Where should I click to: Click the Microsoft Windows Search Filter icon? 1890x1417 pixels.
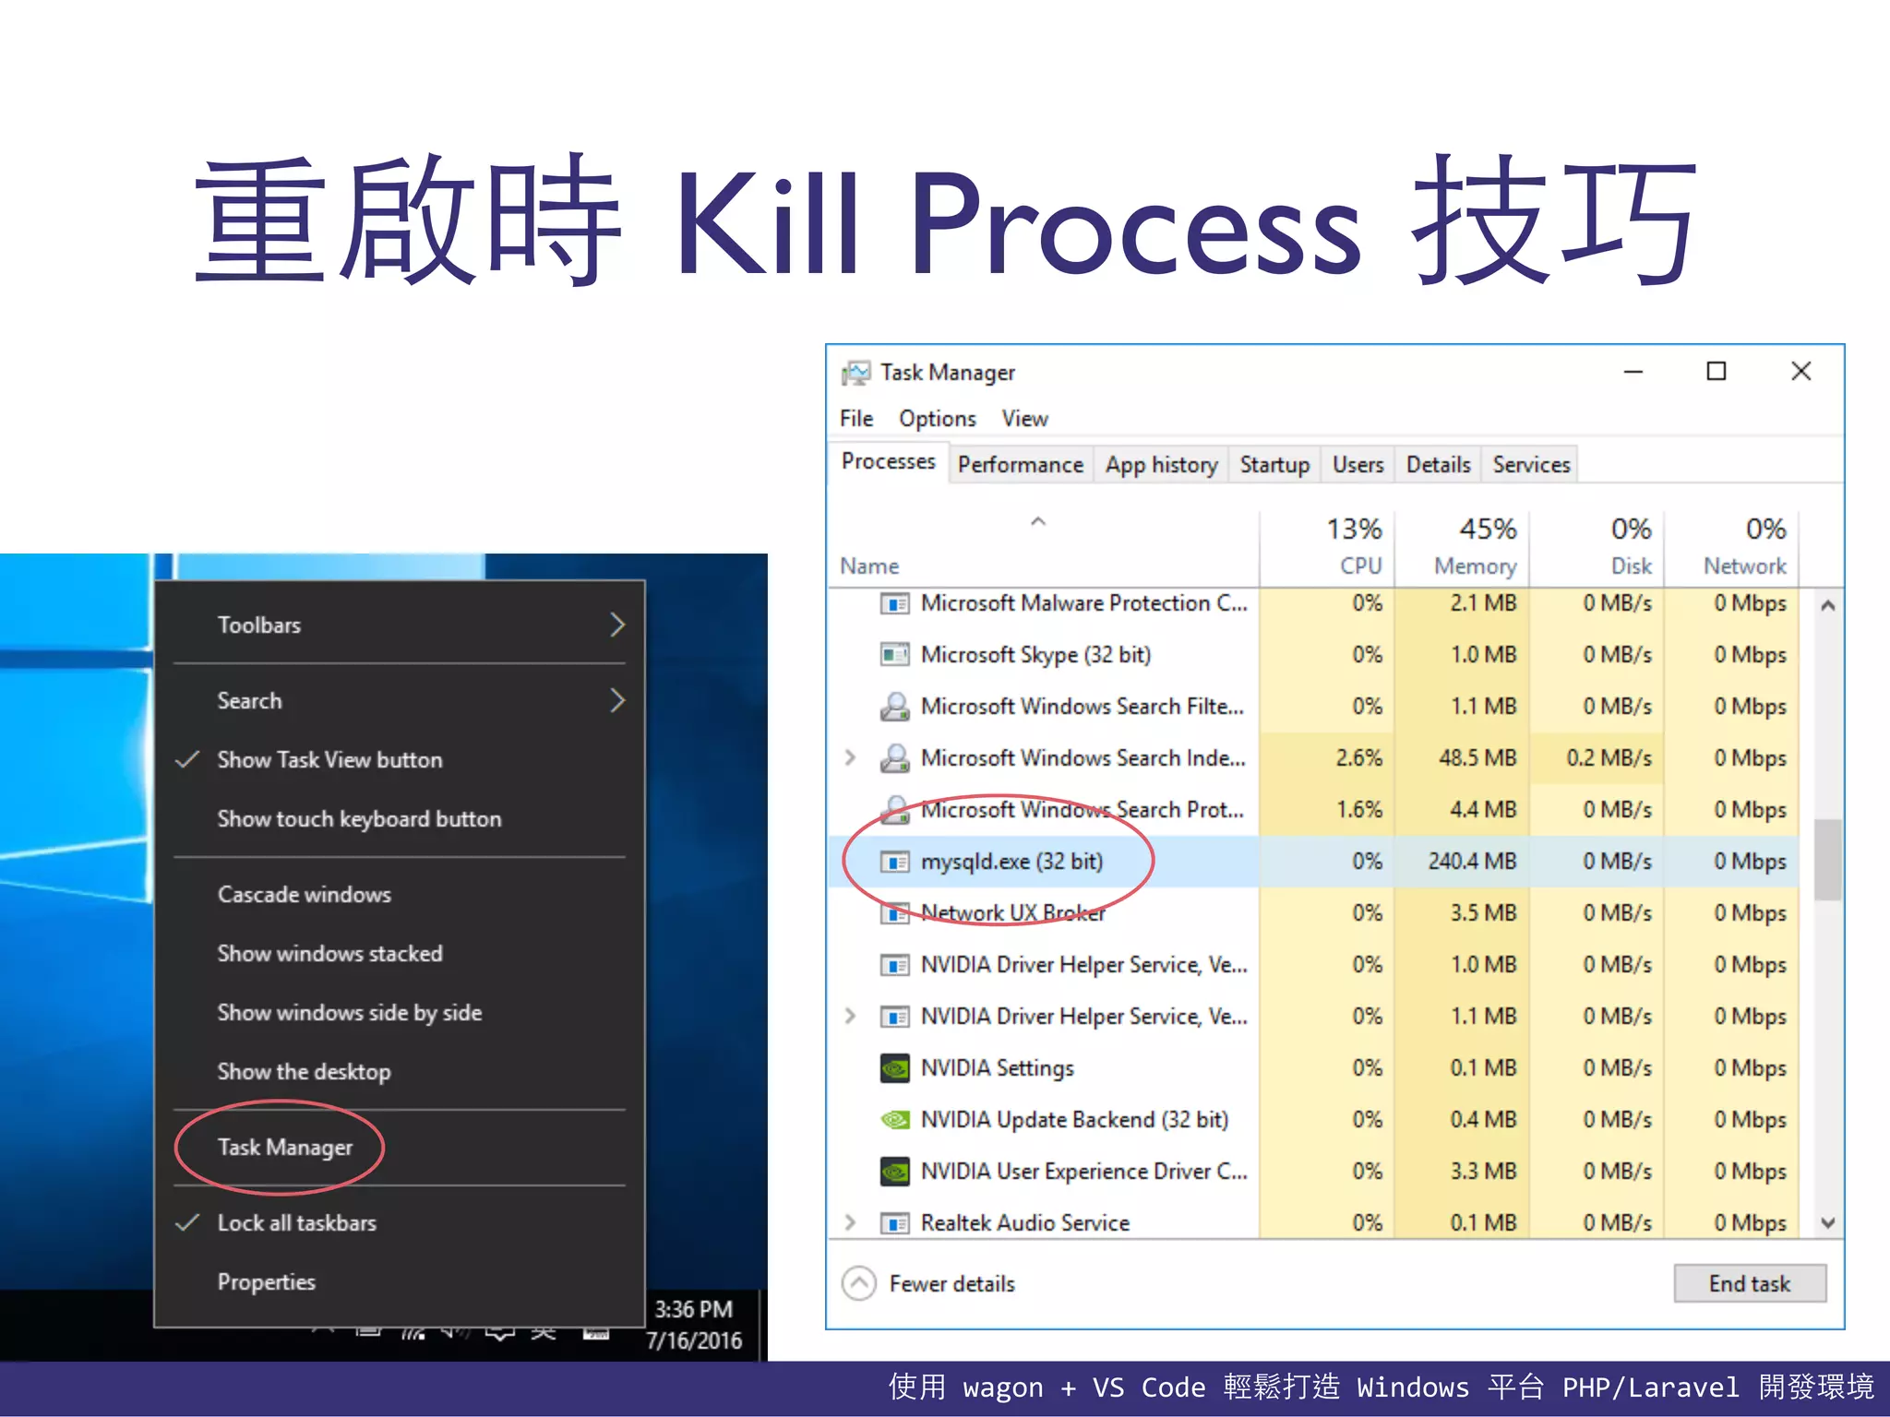click(894, 707)
